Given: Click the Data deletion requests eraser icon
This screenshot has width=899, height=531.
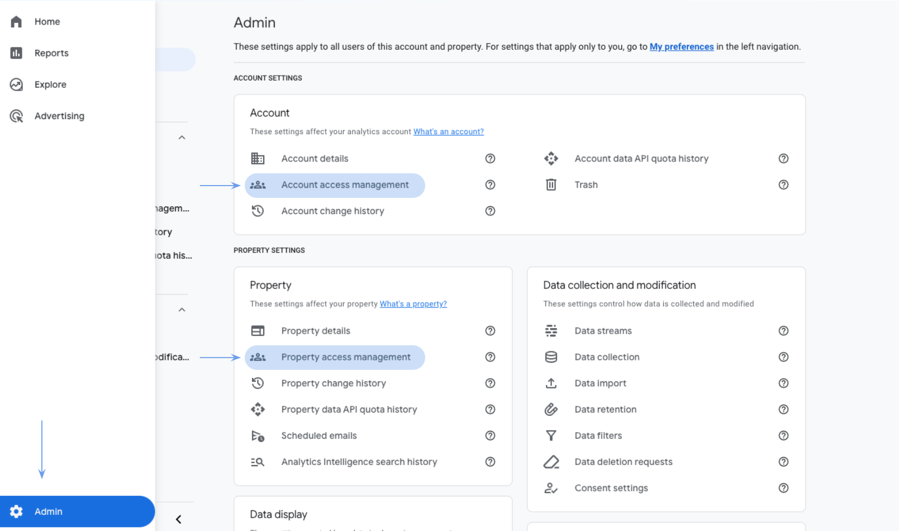Looking at the screenshot, I should tap(551, 462).
